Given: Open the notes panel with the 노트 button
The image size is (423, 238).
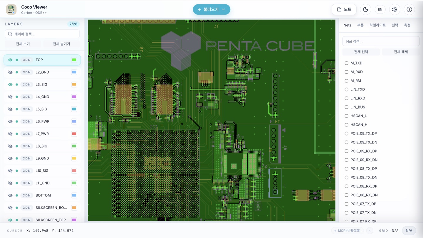Looking at the screenshot, I should [x=344, y=9].
